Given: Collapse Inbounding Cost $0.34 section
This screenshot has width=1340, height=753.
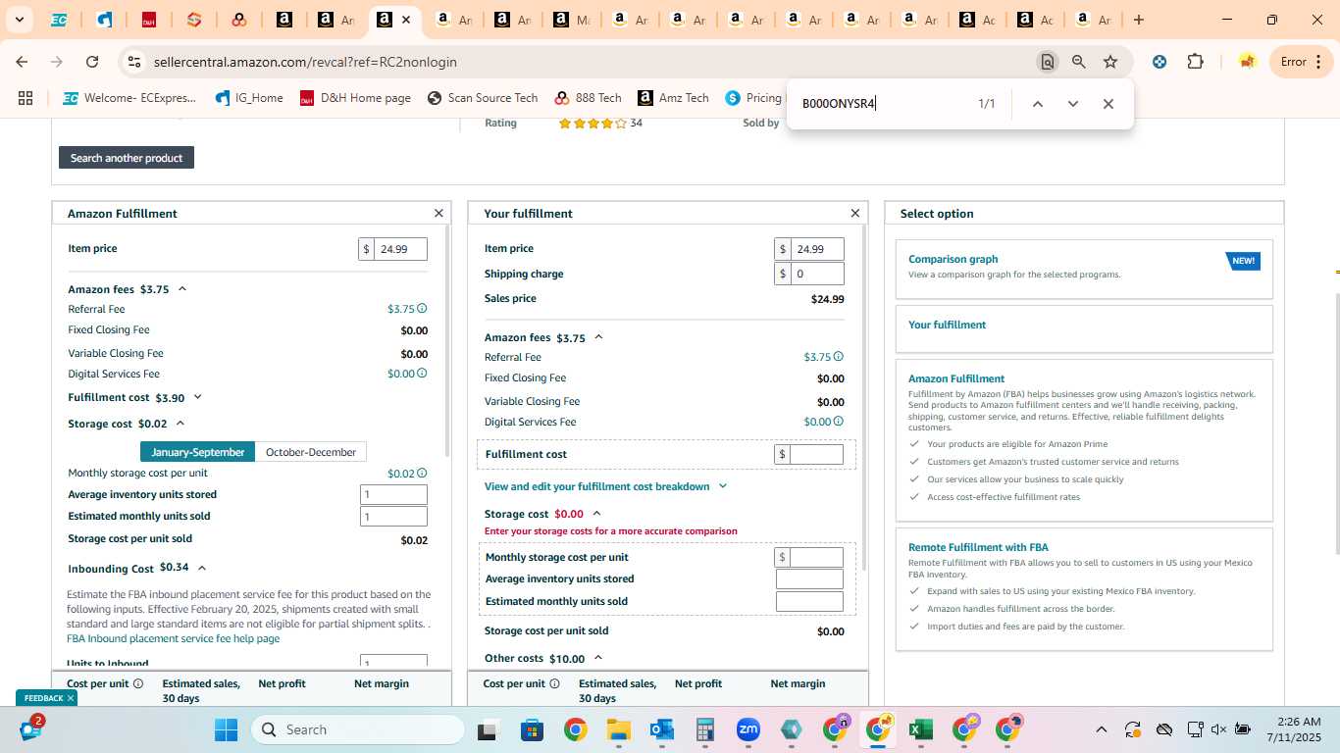Looking at the screenshot, I should click(x=201, y=568).
